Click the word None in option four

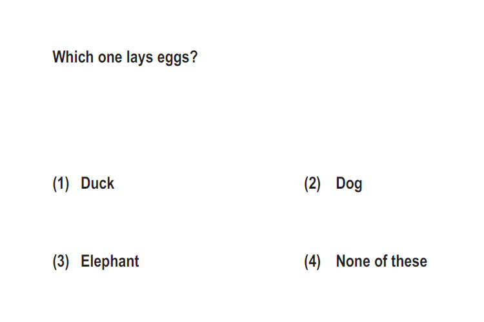tap(353, 261)
